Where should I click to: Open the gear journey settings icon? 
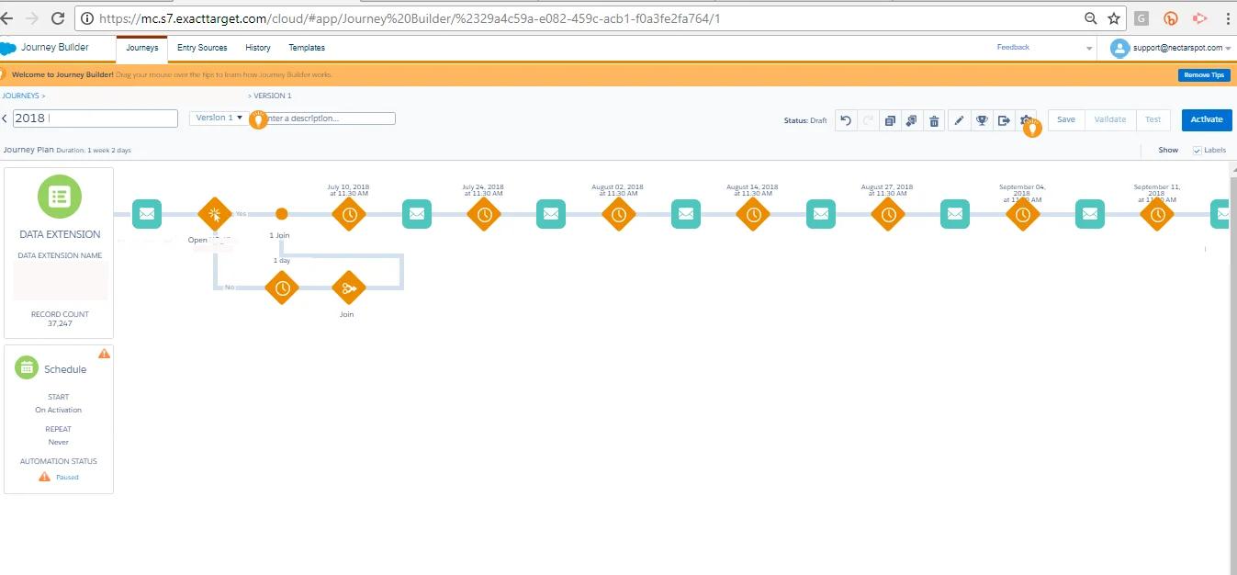[x=1025, y=119]
